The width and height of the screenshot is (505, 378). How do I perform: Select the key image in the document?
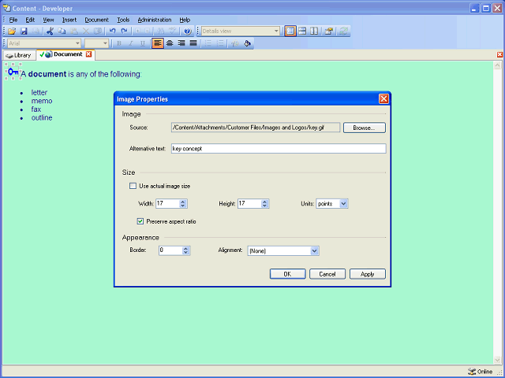[x=13, y=72]
